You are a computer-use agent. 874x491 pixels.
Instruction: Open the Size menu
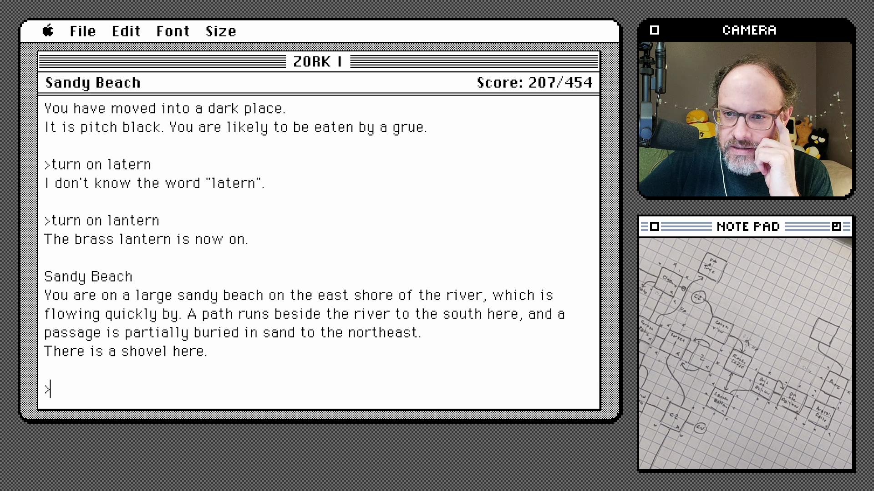click(221, 31)
